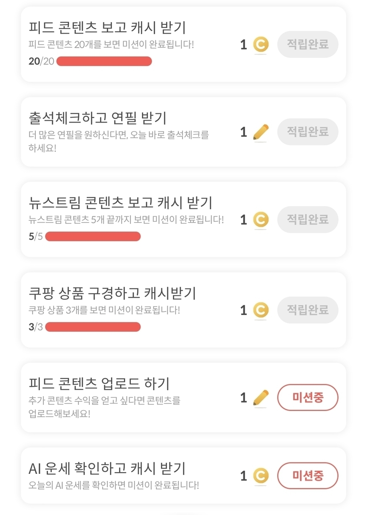Screen dimensions: 367x515
Task: Click the gold coin on 뉴스트림 mission
Action: (261, 219)
